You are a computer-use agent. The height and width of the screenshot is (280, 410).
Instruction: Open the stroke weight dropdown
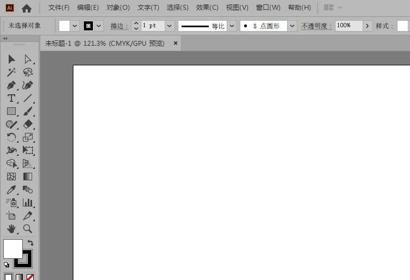pyautogui.click(x=170, y=26)
